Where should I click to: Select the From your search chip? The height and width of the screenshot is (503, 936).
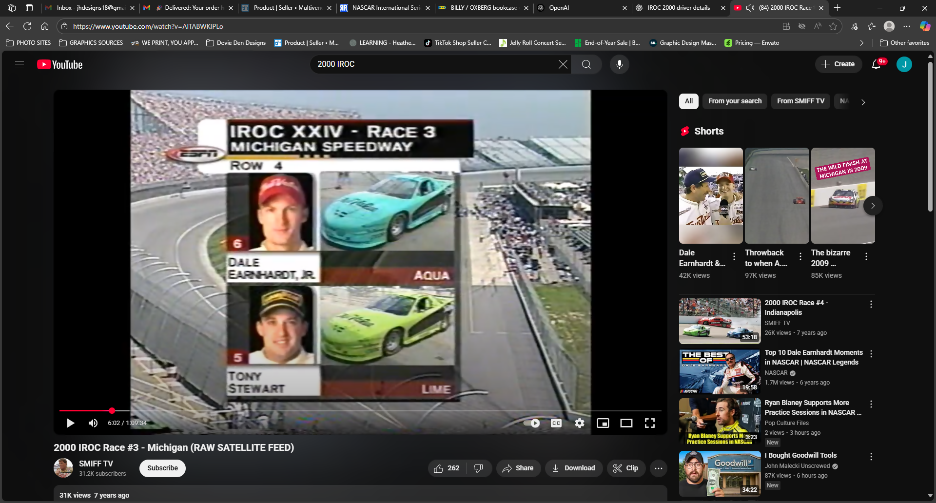[x=735, y=101]
